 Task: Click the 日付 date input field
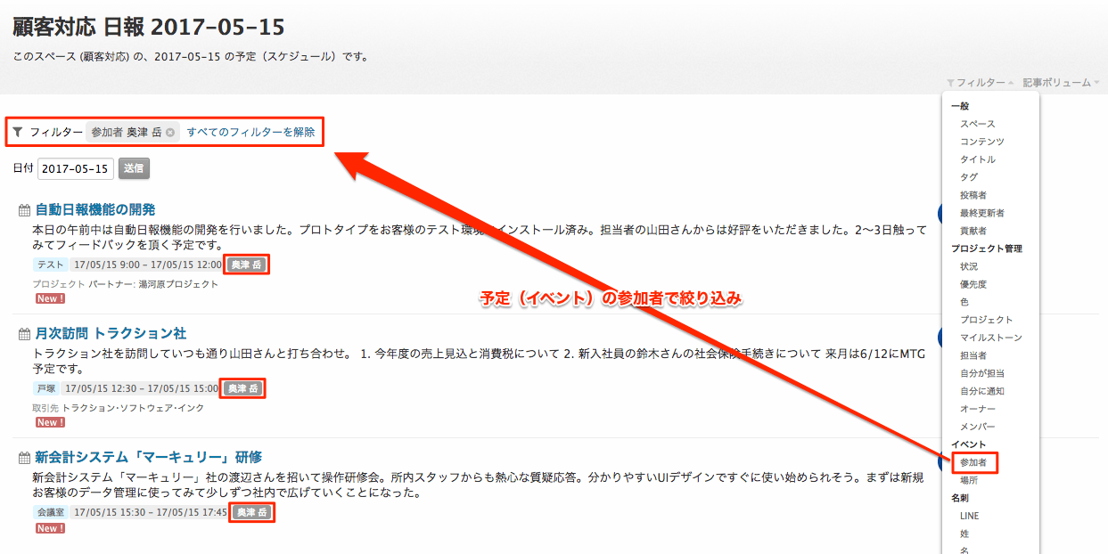pyautogui.click(x=75, y=168)
